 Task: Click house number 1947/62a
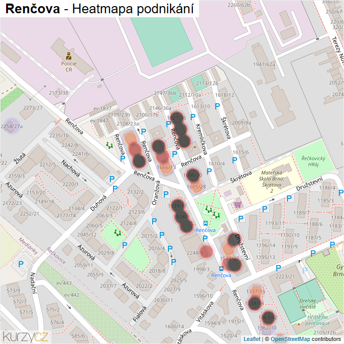click(264, 64)
